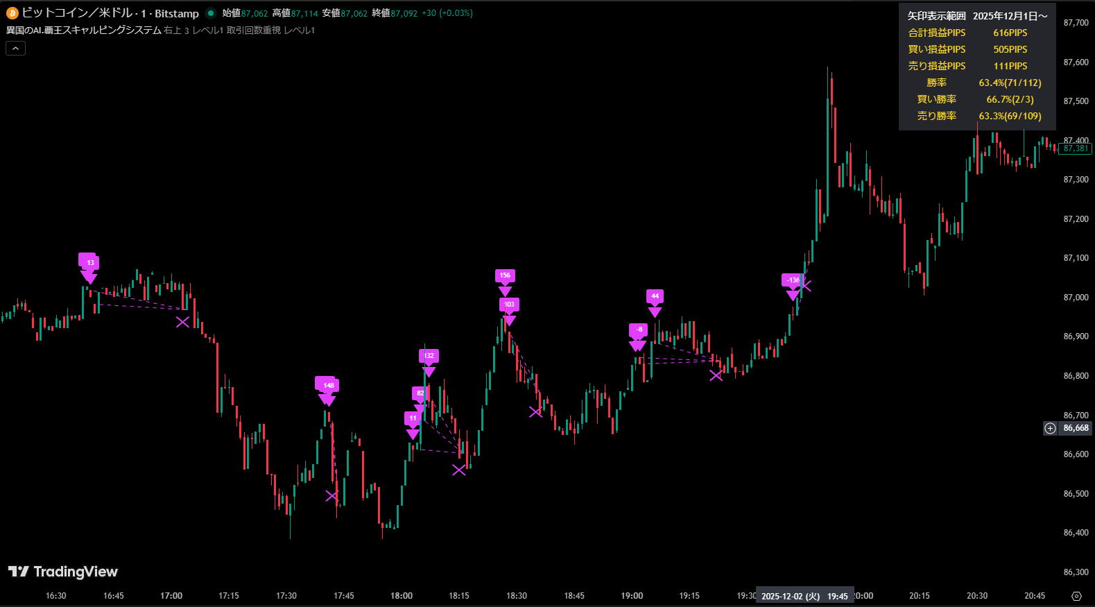Click 86,300 on the price axis
Image resolution: width=1095 pixels, height=607 pixels.
(x=1076, y=572)
